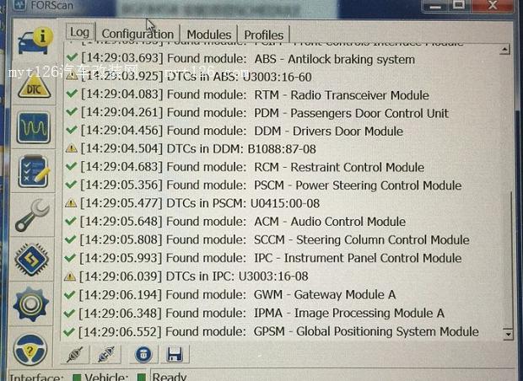Switch to the Profiles tab
This screenshot has height=381, width=523.
[263, 35]
